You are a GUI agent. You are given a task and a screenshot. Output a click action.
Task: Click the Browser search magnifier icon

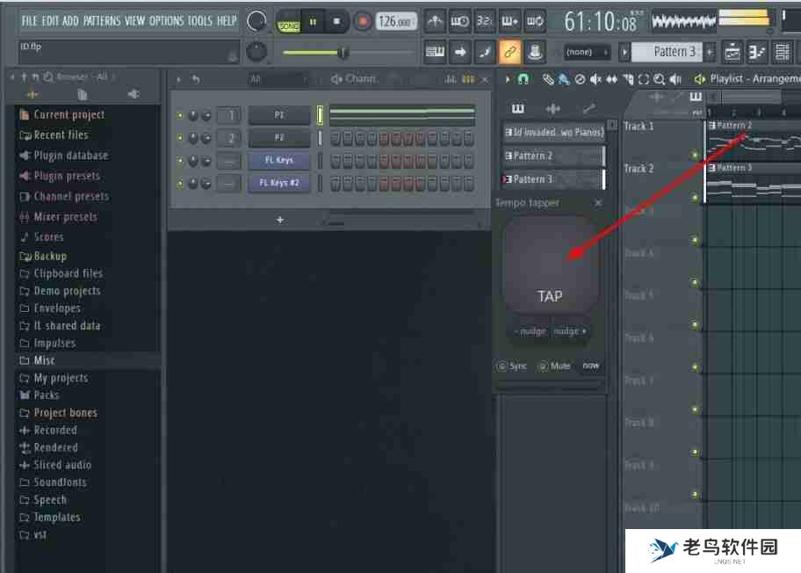[48, 77]
